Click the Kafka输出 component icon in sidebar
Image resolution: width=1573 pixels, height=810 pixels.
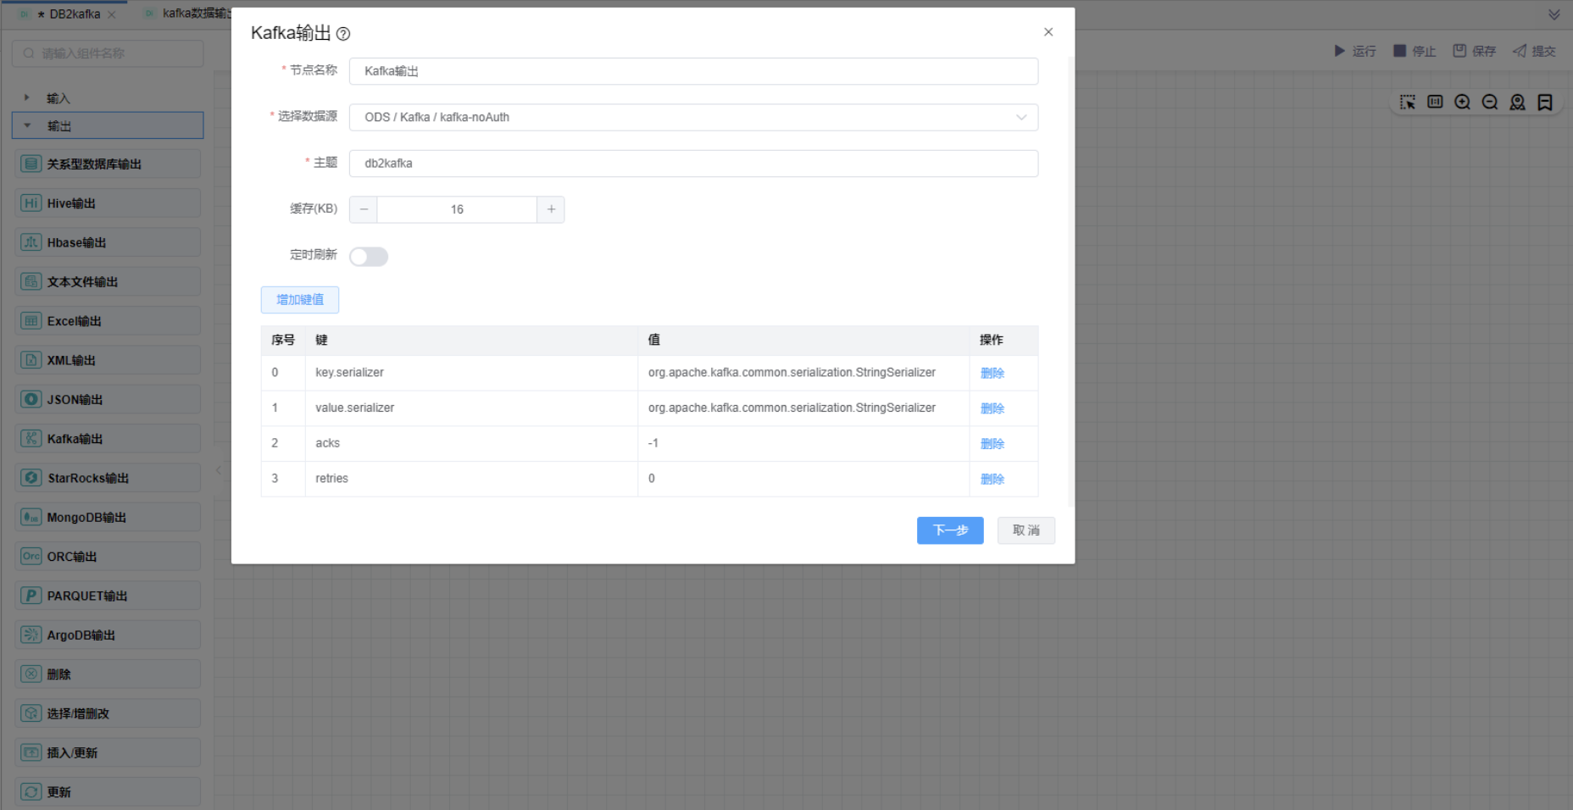tap(31, 439)
